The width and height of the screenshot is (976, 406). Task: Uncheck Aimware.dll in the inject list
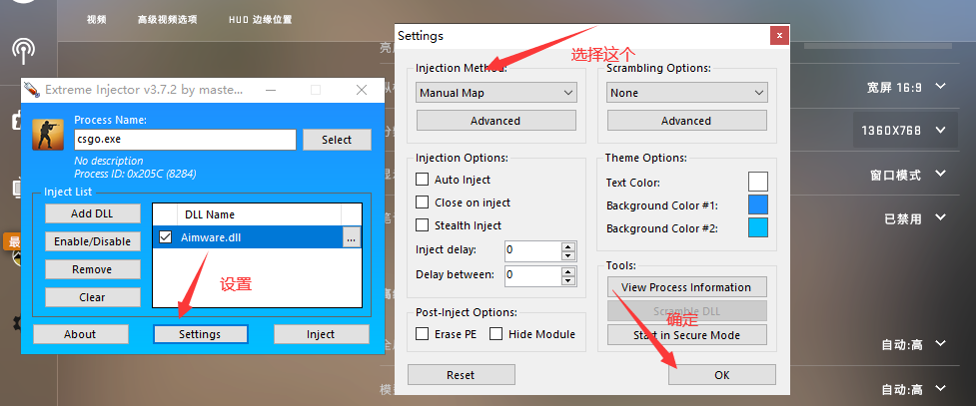point(166,236)
